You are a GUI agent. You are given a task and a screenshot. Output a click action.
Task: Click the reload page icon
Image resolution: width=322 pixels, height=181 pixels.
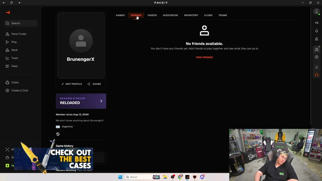12,3
